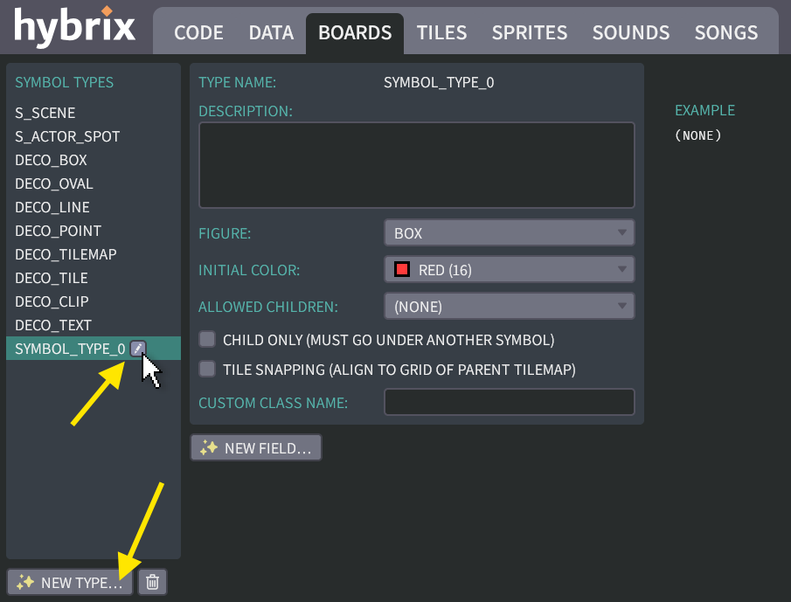The width and height of the screenshot is (791, 602).
Task: Open the SOUNDS tab
Action: tap(630, 33)
